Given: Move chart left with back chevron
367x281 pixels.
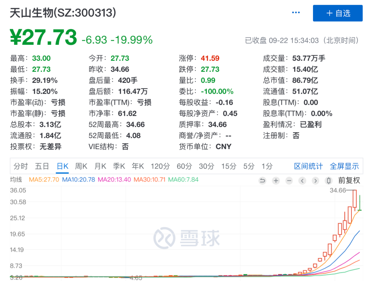Looking at the screenshot, I should point(302,181).
